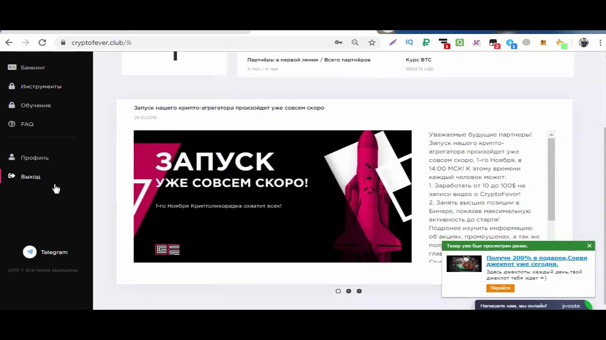Viewport: 606px width, 340px height.
Task: Reload the cryptofever.club page
Action: pyautogui.click(x=42, y=42)
